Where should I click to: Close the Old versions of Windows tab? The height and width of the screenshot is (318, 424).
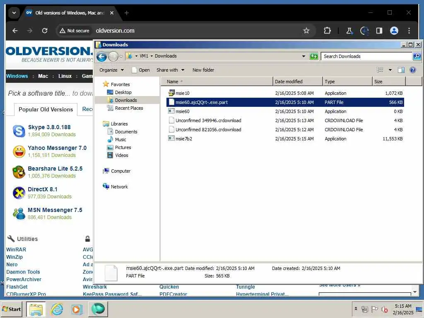coord(112,13)
